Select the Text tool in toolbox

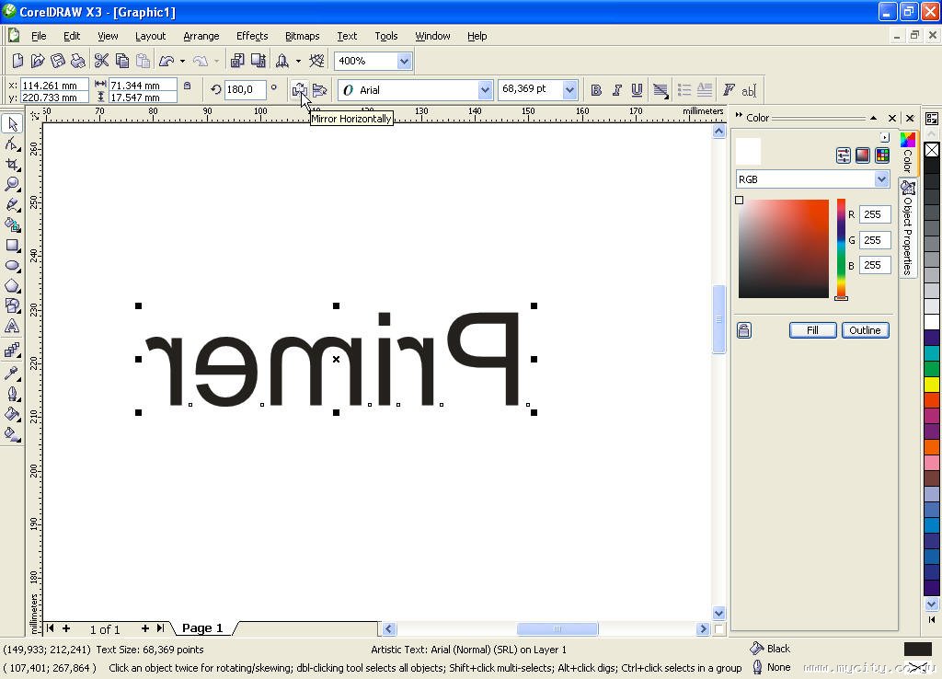click(12, 327)
